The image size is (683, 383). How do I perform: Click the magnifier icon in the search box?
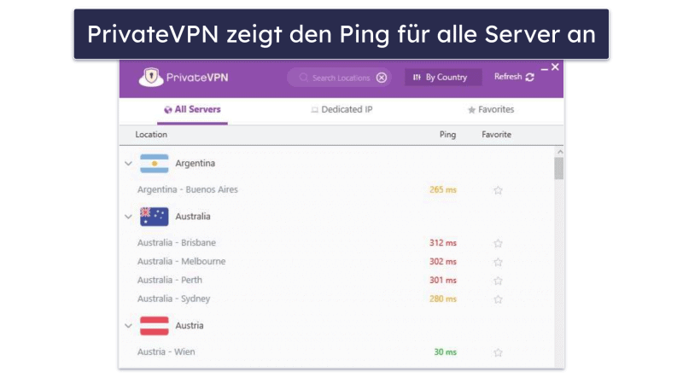point(304,78)
